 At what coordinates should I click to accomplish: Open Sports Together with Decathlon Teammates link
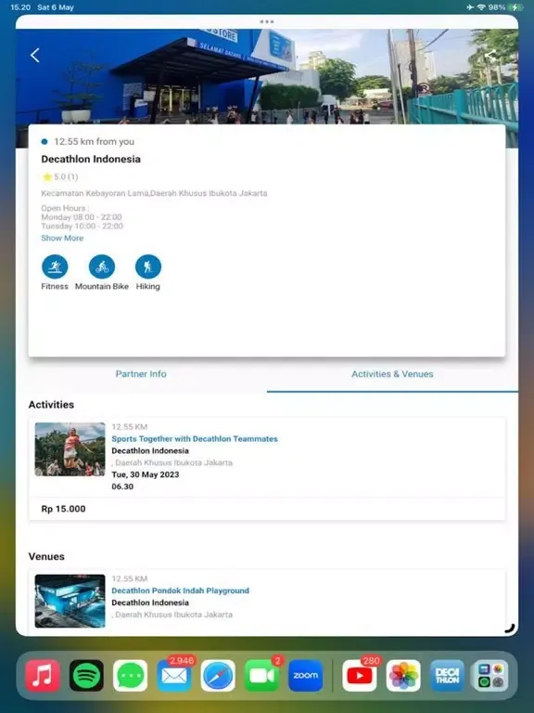[x=195, y=439]
